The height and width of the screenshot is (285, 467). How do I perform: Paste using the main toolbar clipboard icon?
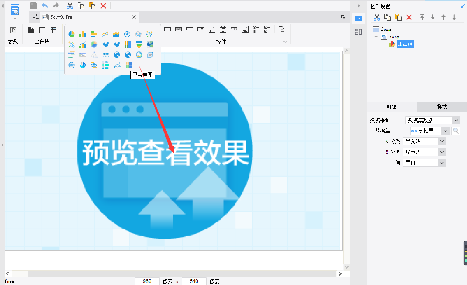tap(92, 6)
